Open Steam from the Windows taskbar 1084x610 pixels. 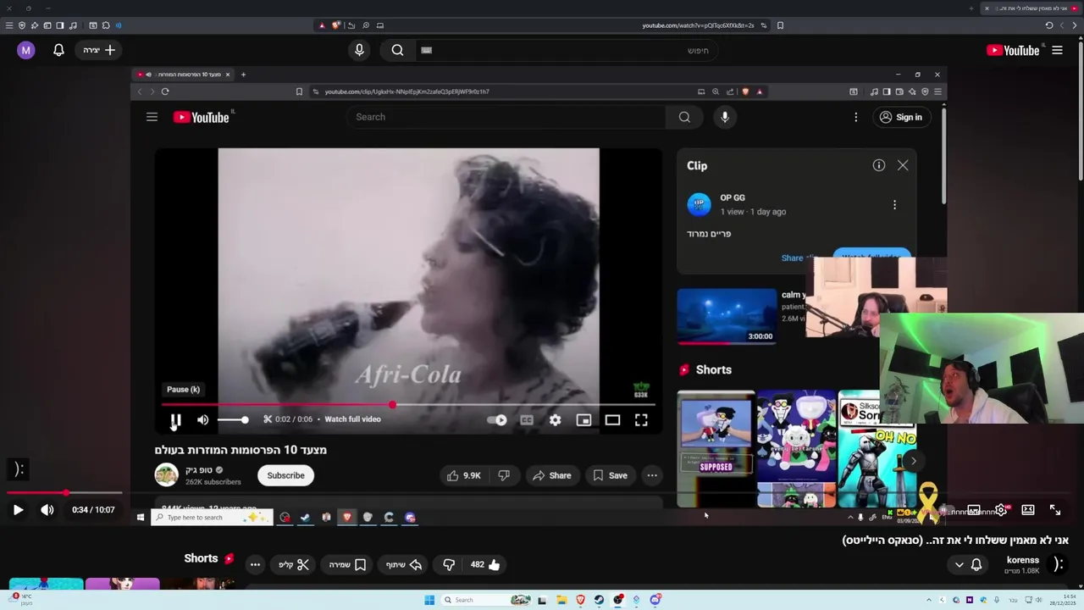click(x=600, y=600)
